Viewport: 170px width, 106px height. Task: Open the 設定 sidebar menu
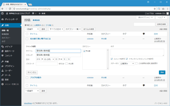point(7,79)
